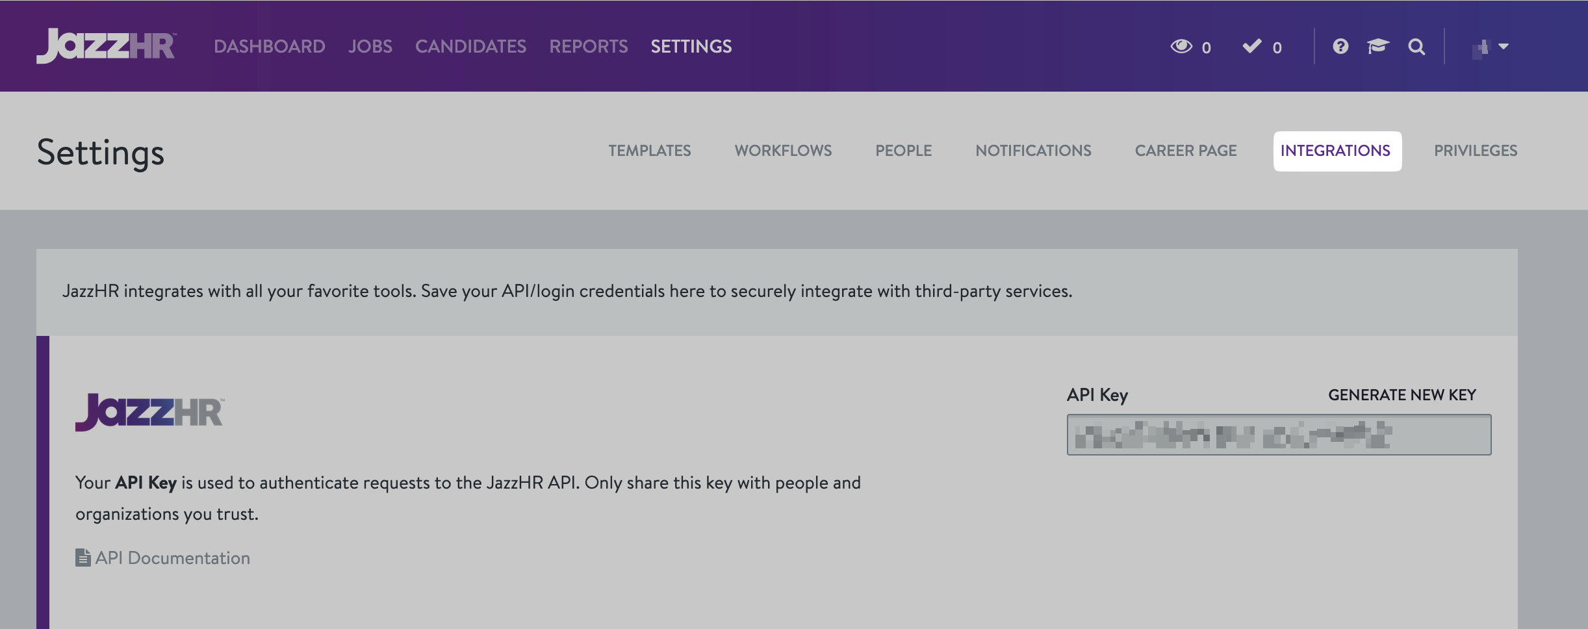Open the watched items eye icon

click(x=1181, y=46)
